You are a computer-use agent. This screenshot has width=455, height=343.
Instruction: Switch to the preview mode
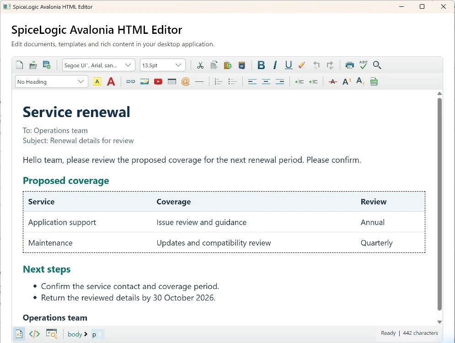[51, 334]
